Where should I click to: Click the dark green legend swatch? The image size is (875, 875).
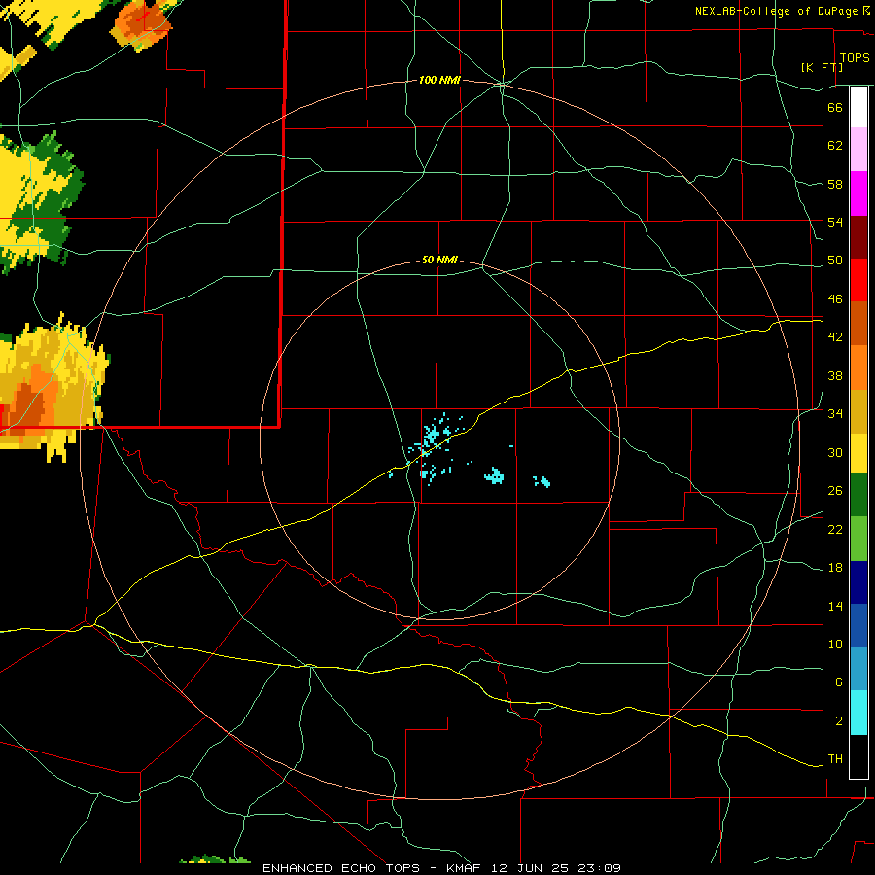[858, 495]
